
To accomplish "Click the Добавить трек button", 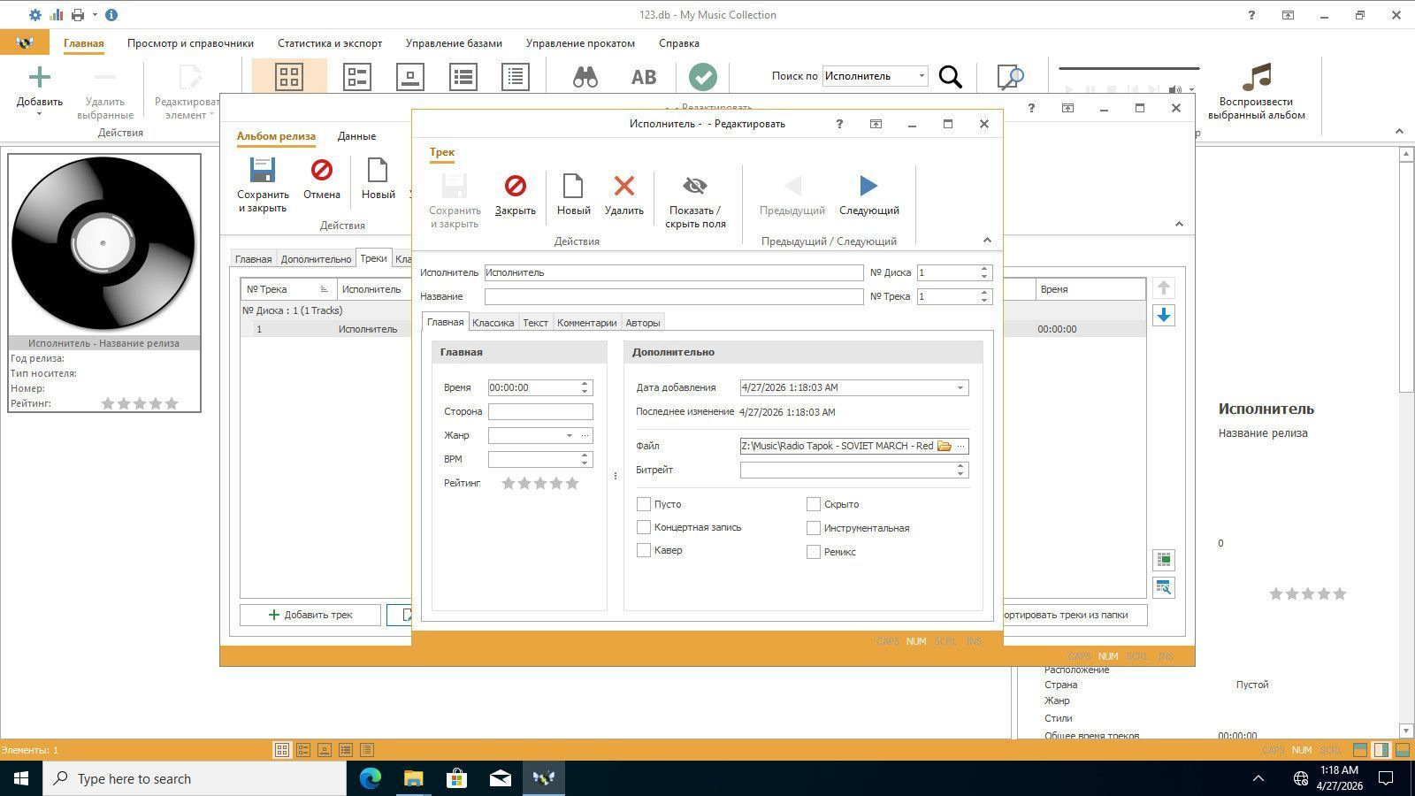I will [310, 615].
